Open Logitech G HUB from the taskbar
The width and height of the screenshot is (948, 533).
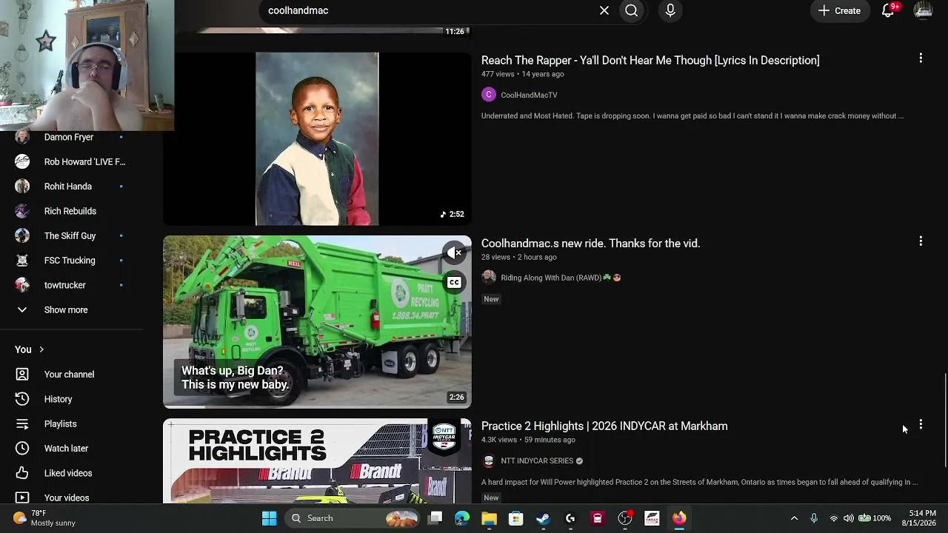(x=570, y=518)
